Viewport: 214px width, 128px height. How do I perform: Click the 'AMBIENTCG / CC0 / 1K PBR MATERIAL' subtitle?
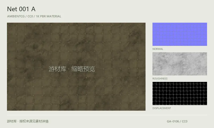coord(34,16)
